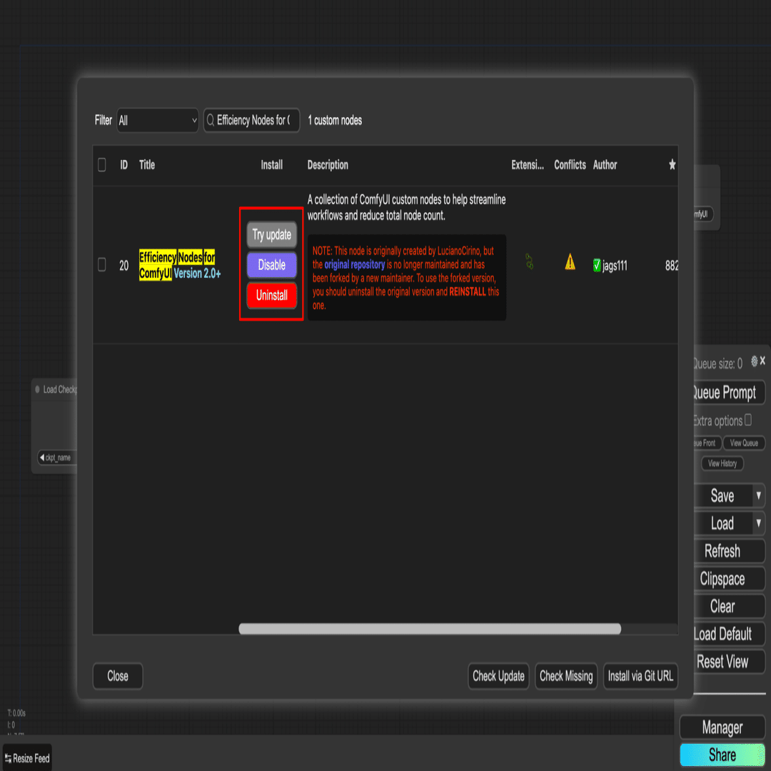
Task: Click the Conflicts column header
Action: 570,165
